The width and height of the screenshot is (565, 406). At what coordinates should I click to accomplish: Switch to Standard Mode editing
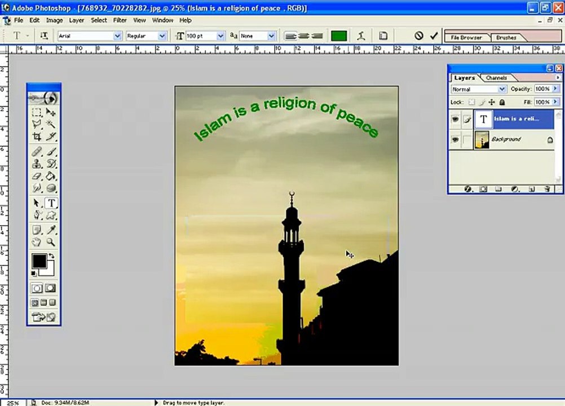[37, 288]
